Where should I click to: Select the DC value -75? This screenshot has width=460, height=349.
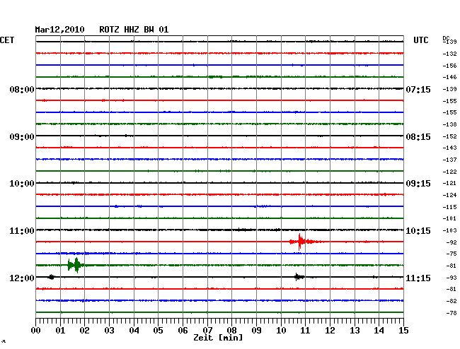click(452, 254)
